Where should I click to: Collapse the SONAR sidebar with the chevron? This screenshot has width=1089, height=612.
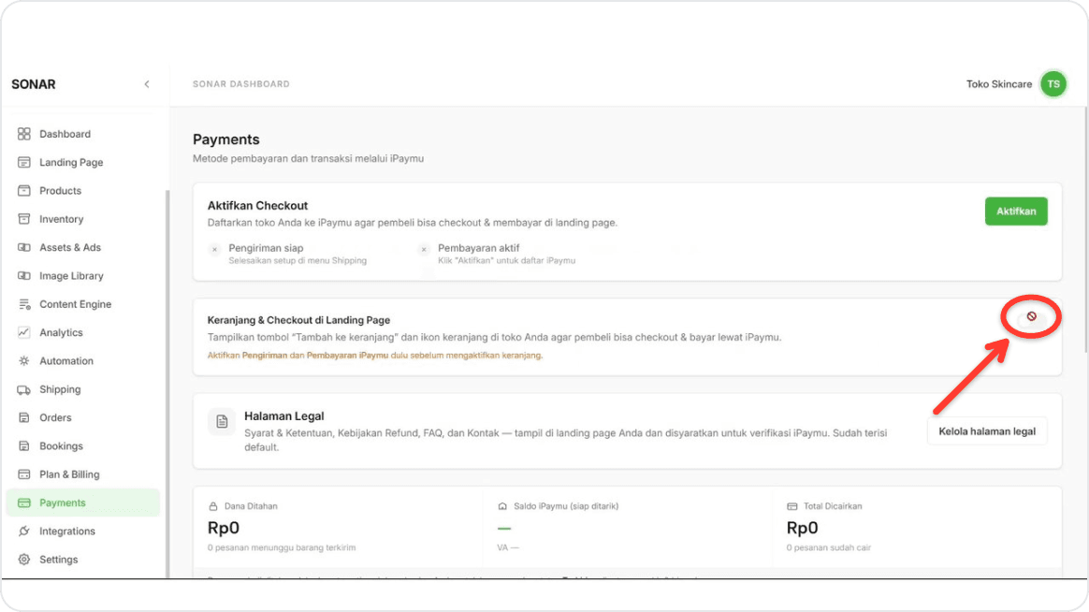pos(147,84)
